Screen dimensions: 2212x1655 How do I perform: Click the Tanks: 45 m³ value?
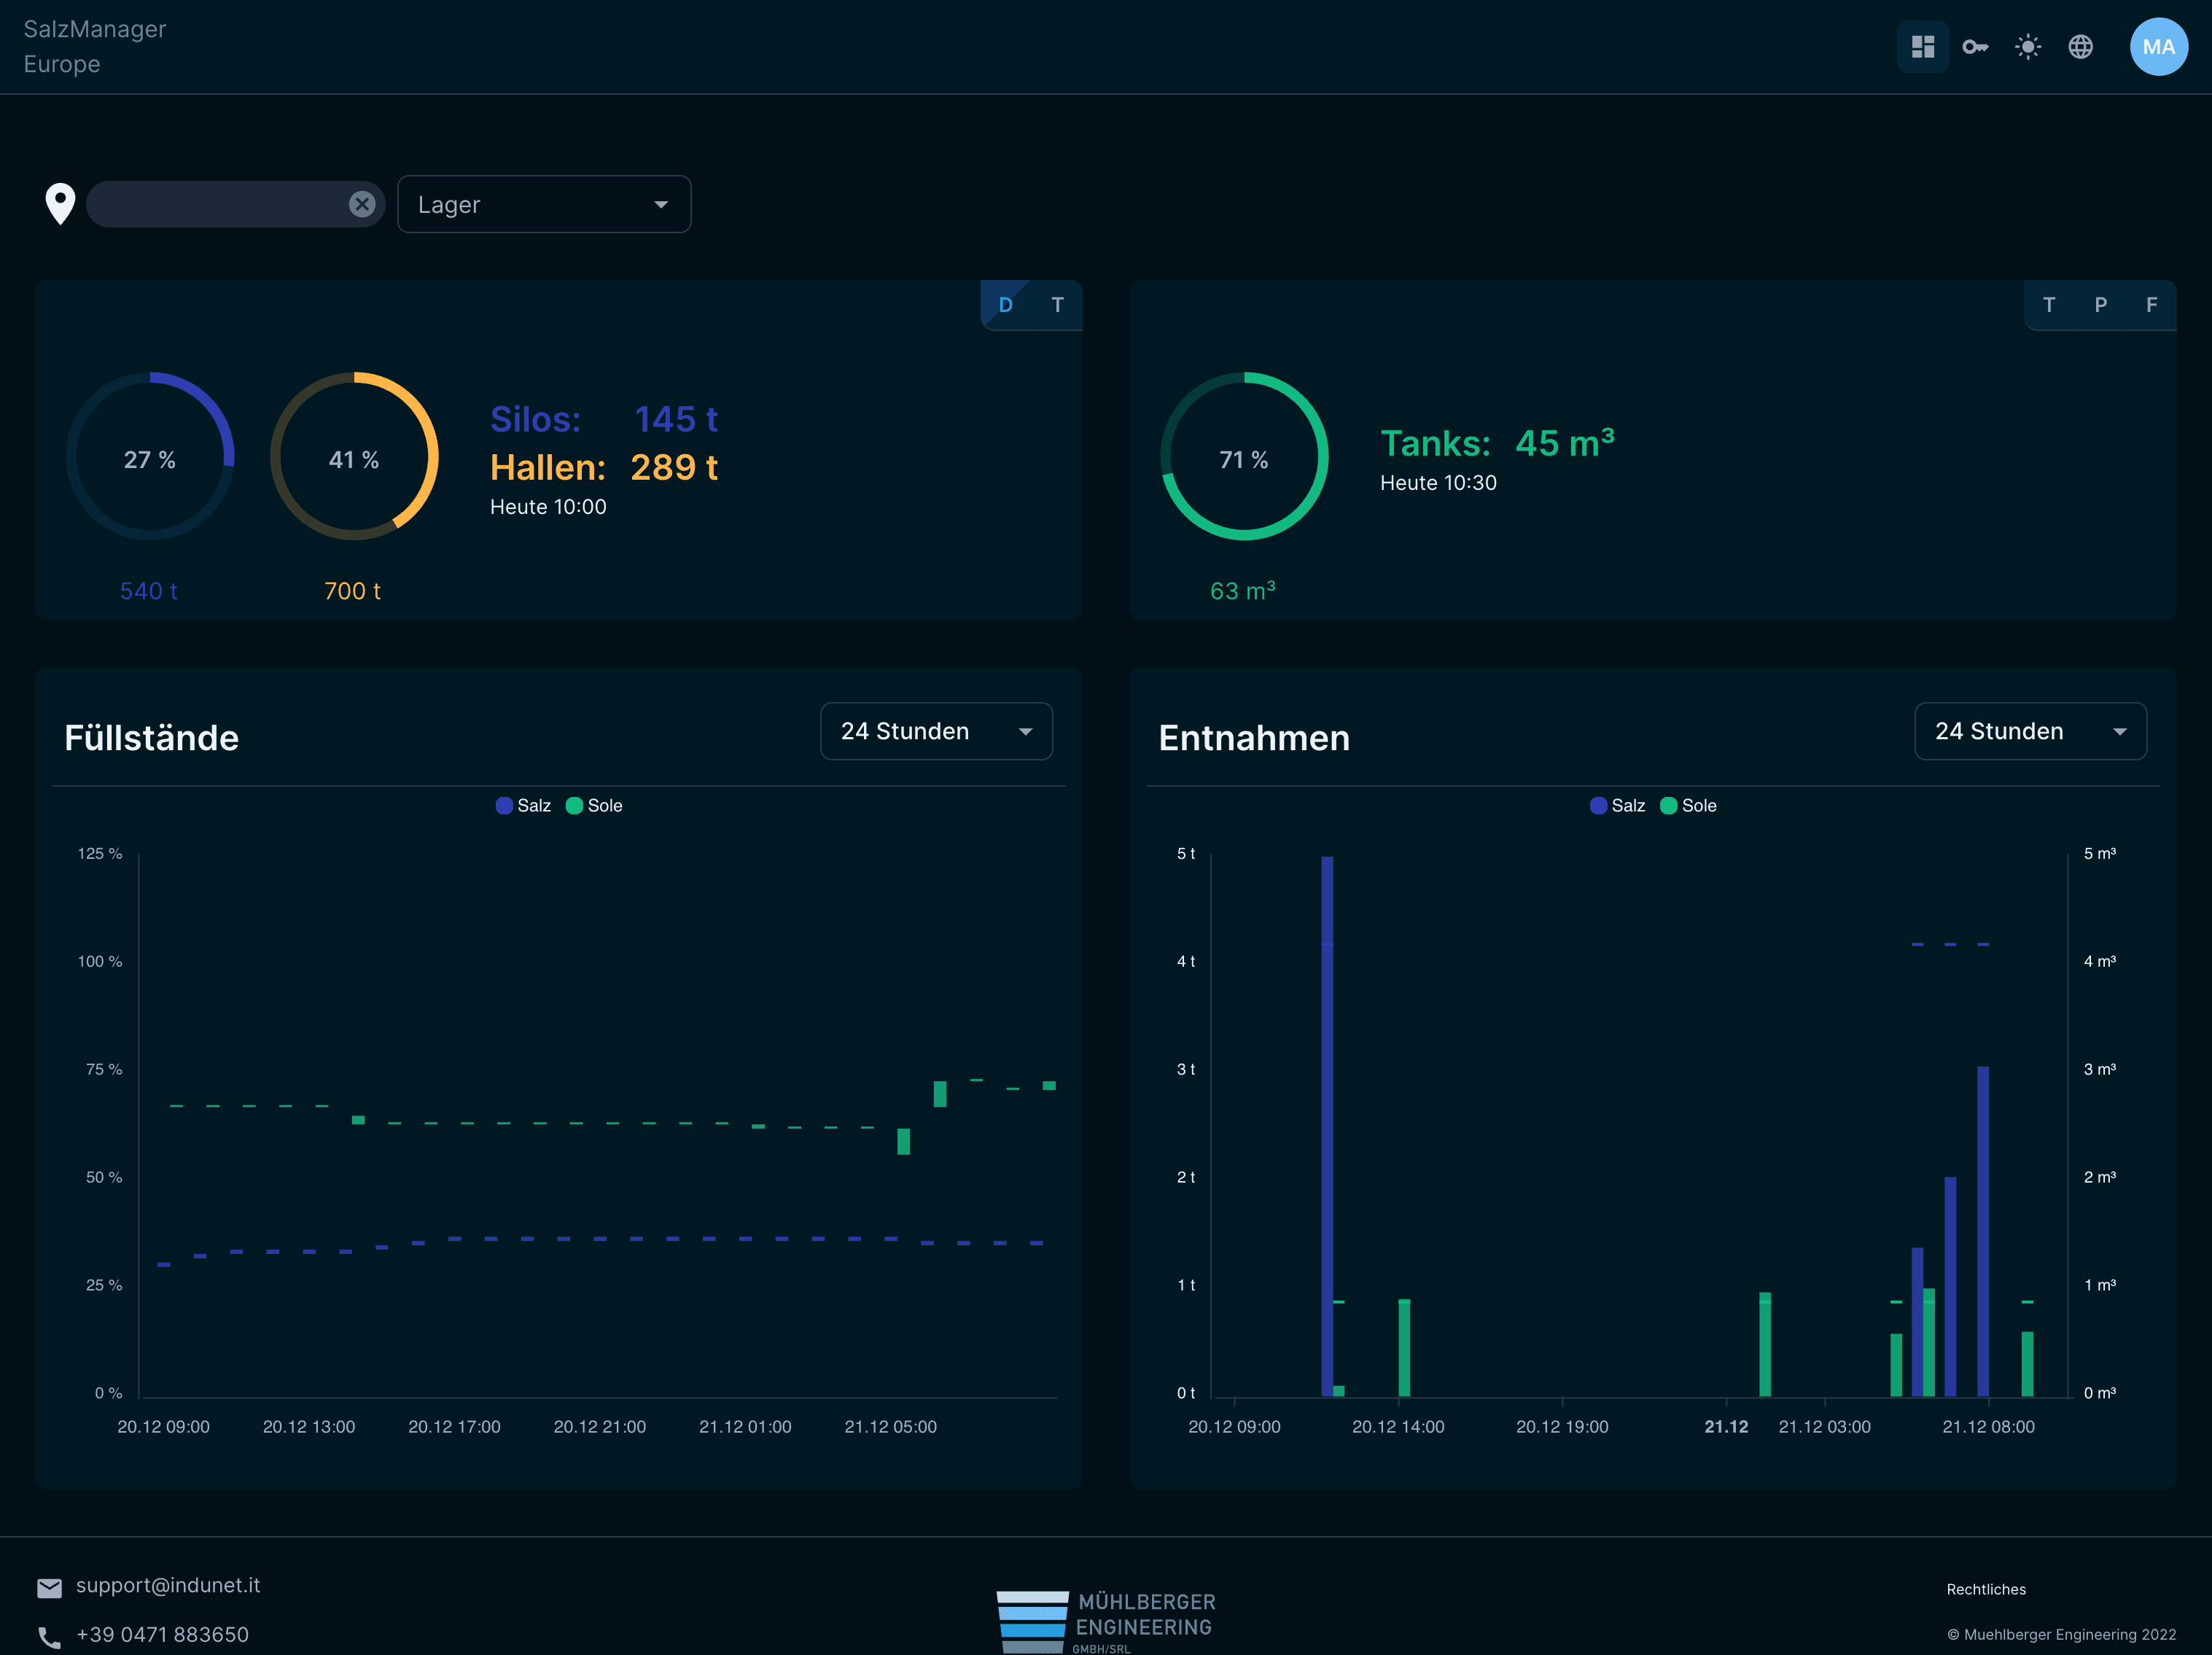pos(1497,442)
